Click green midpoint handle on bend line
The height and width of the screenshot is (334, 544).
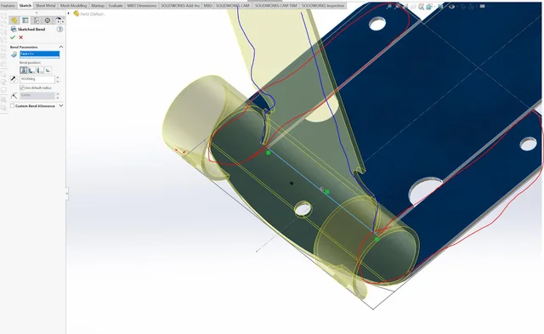(326, 191)
